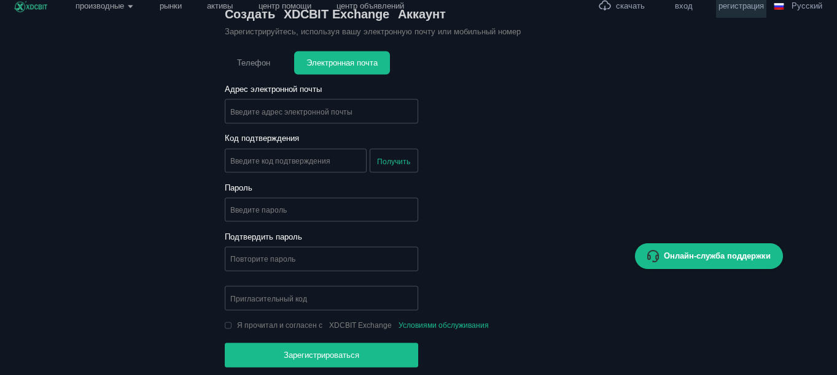Image resolution: width=837 pixels, height=375 pixels.
Task: Go to the активы menu item
Action: pos(220,6)
